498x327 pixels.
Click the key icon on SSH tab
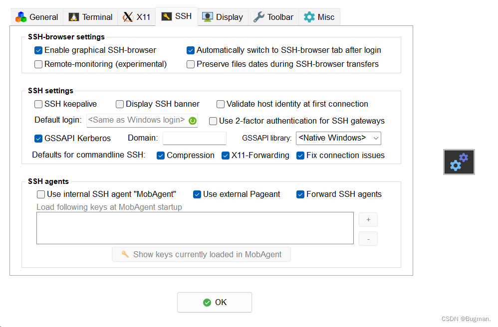tap(166, 16)
